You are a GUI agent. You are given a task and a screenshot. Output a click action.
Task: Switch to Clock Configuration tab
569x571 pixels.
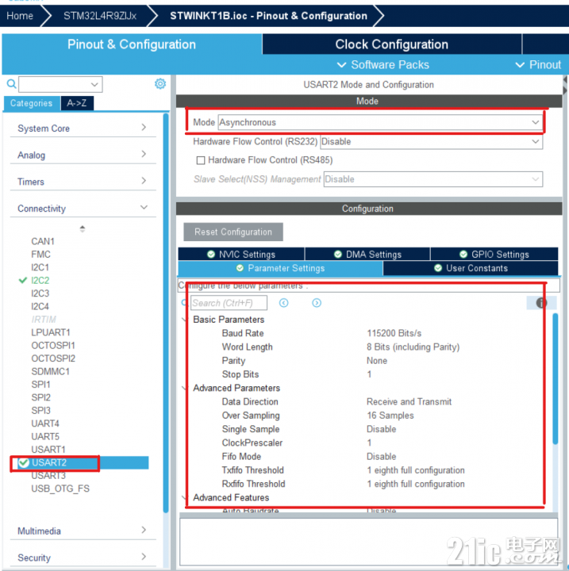[x=392, y=44]
